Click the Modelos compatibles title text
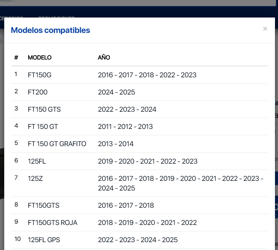The width and height of the screenshot is (278, 250). click(50, 30)
